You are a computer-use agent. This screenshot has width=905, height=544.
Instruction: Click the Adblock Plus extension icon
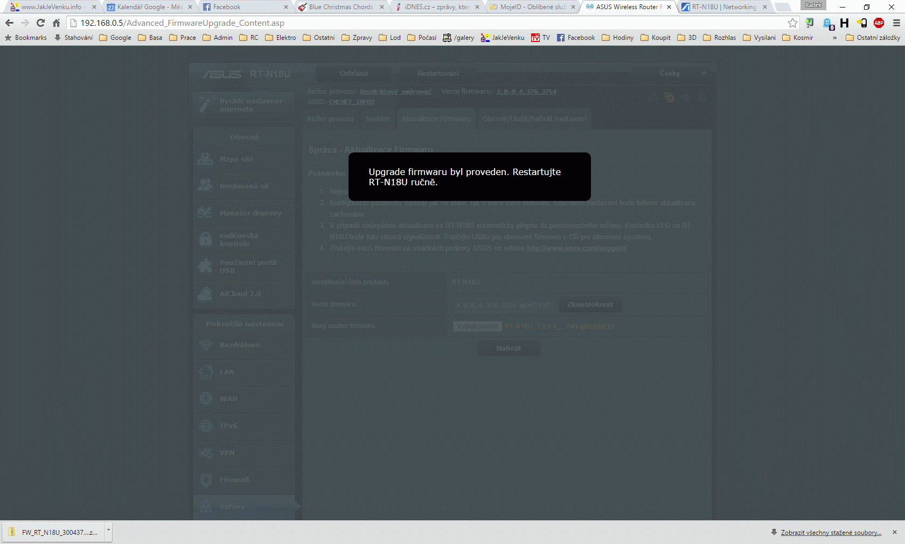click(x=879, y=23)
